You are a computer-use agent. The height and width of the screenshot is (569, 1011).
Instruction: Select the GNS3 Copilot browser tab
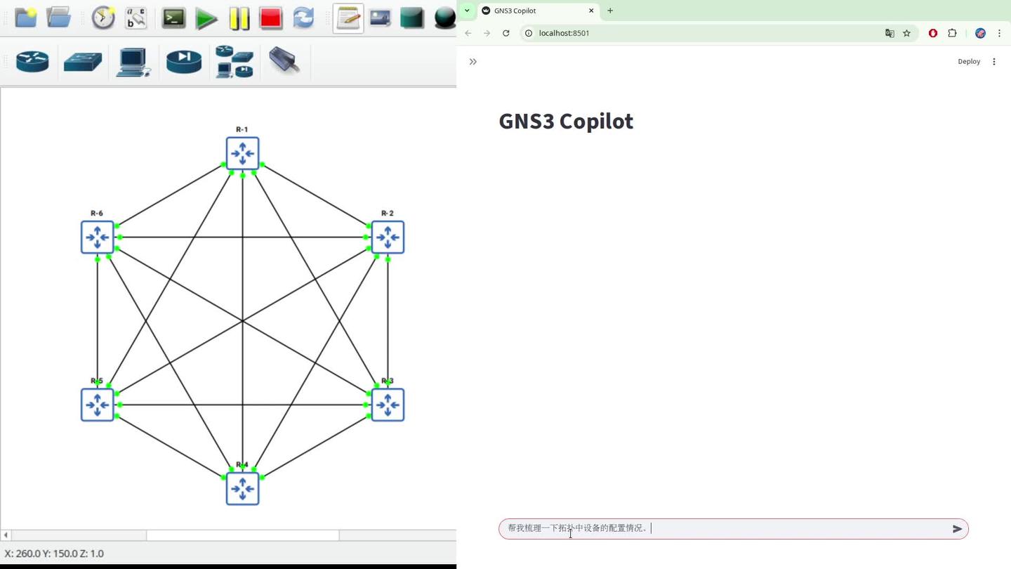537,11
